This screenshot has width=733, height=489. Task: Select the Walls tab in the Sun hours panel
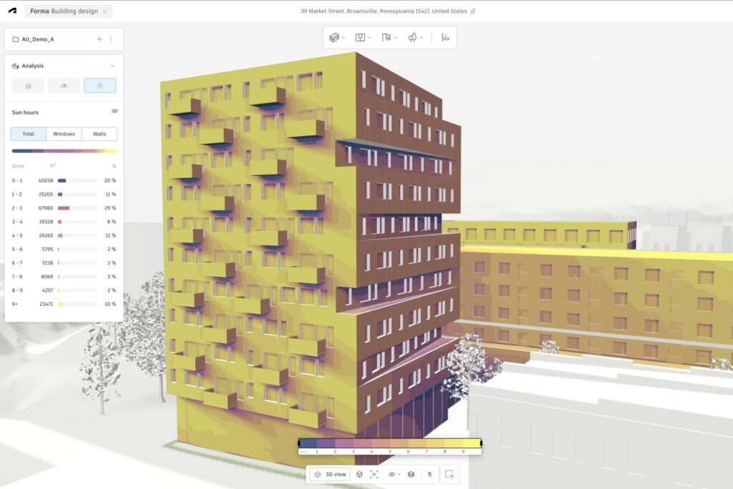click(x=99, y=133)
